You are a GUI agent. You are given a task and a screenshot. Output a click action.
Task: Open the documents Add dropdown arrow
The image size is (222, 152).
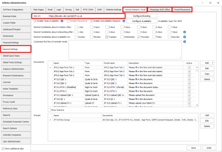point(212,63)
